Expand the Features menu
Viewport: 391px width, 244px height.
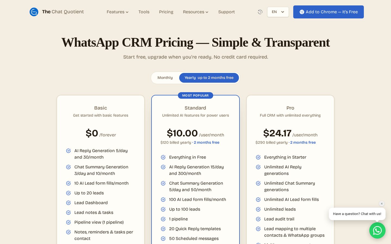coord(117,12)
